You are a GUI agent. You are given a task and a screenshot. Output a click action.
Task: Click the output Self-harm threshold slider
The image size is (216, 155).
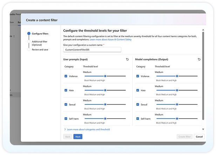coord(177,119)
